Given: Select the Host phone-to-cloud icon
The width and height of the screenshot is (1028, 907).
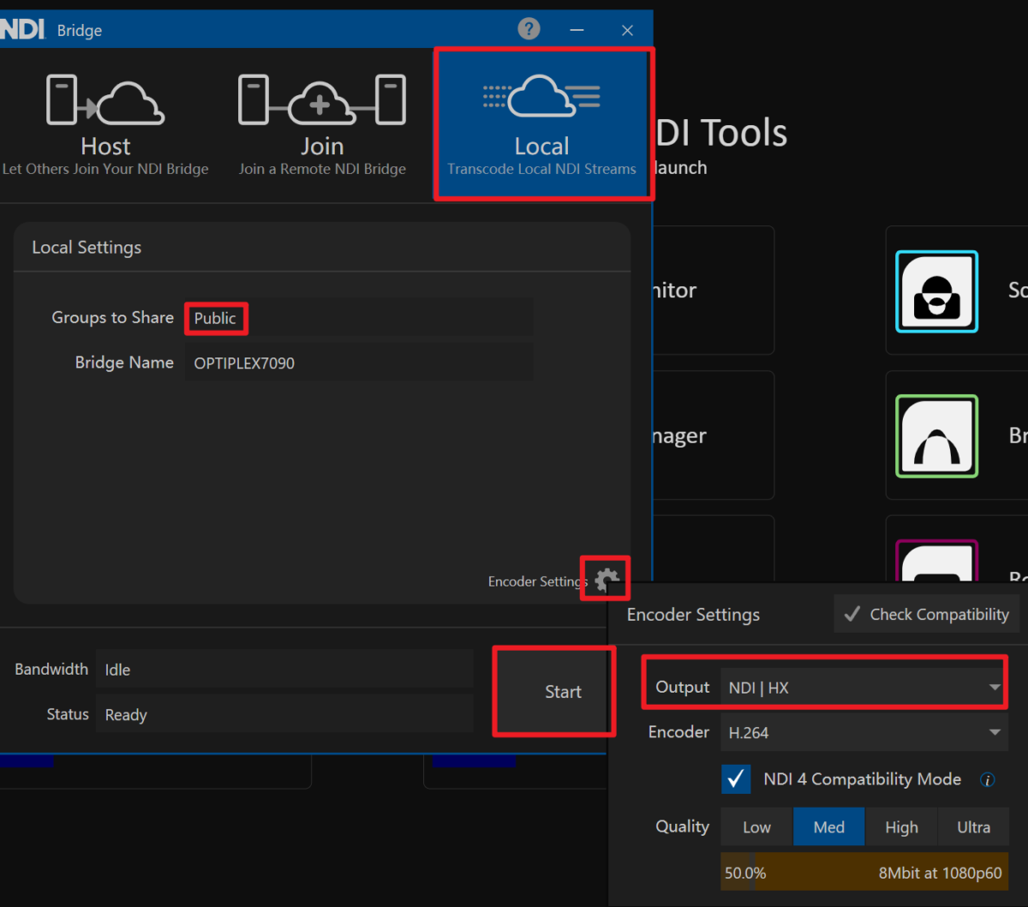Looking at the screenshot, I should [x=105, y=99].
